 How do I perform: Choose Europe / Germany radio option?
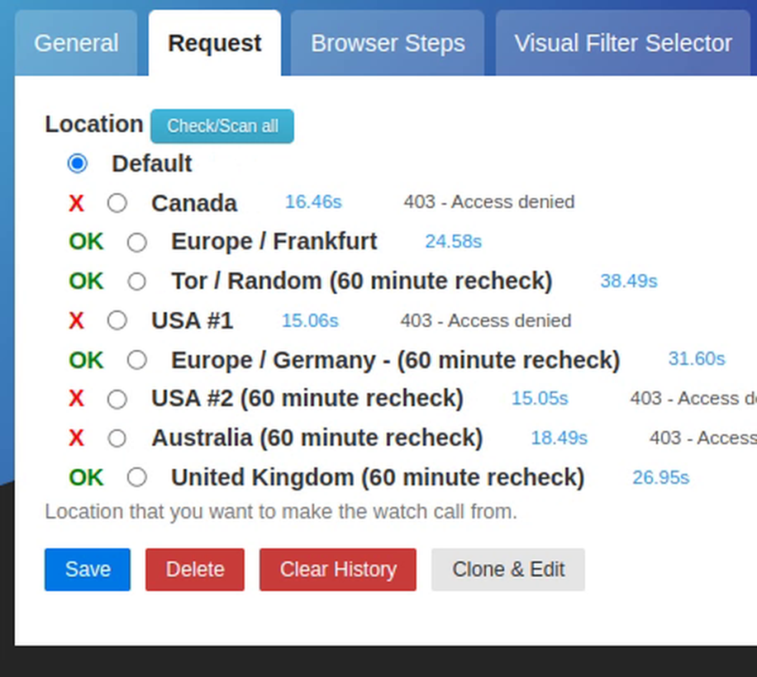(136, 360)
